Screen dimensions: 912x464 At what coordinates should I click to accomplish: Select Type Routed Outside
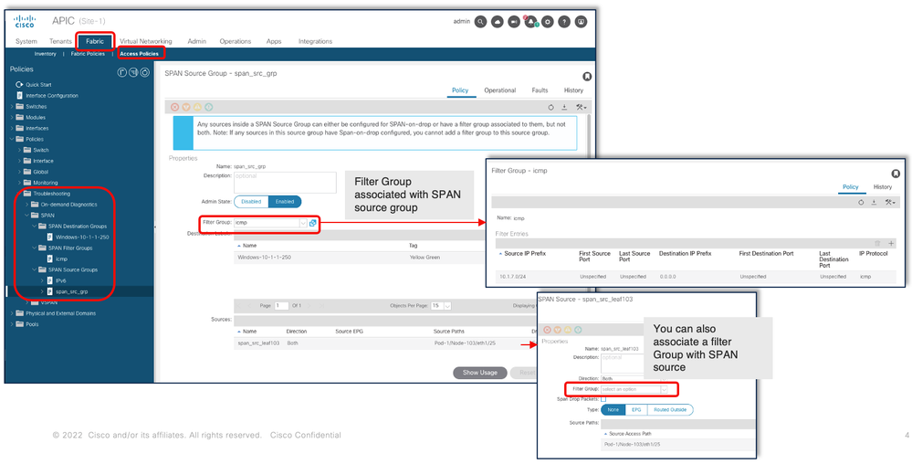670,410
